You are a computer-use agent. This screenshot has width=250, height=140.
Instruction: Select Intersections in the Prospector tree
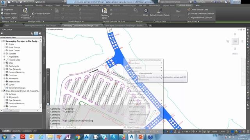pos(14,82)
